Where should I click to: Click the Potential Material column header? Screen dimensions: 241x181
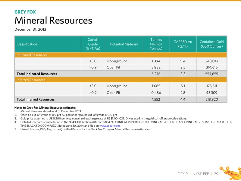point(124,44)
